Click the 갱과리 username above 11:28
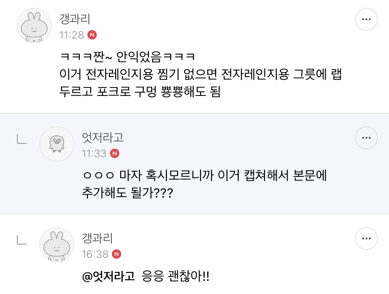This screenshot has width=389, height=294. pos(75,19)
